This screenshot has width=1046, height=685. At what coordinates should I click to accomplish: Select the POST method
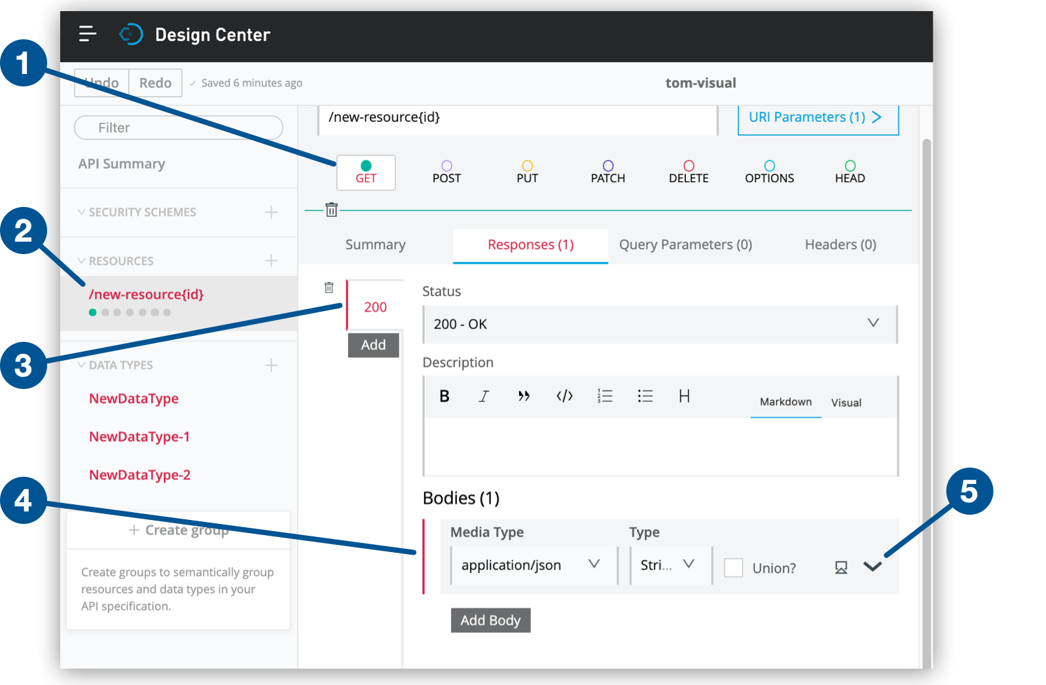(446, 172)
